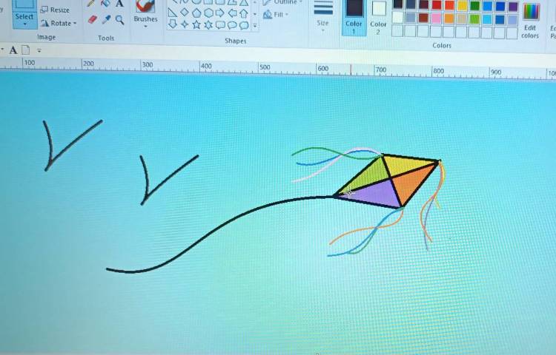Choose the five-point star shape
556x355 pixels.
click(196, 24)
